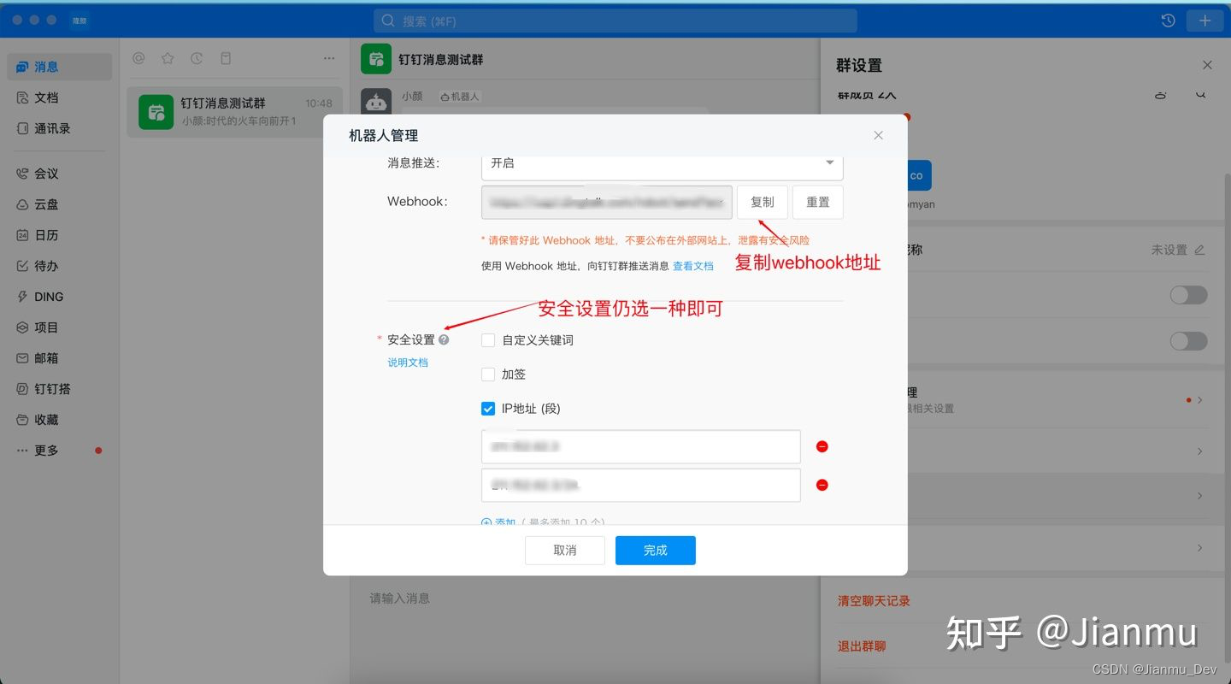Click the edit pencil next to 未设置
The height and width of the screenshot is (684, 1231).
[1199, 250]
